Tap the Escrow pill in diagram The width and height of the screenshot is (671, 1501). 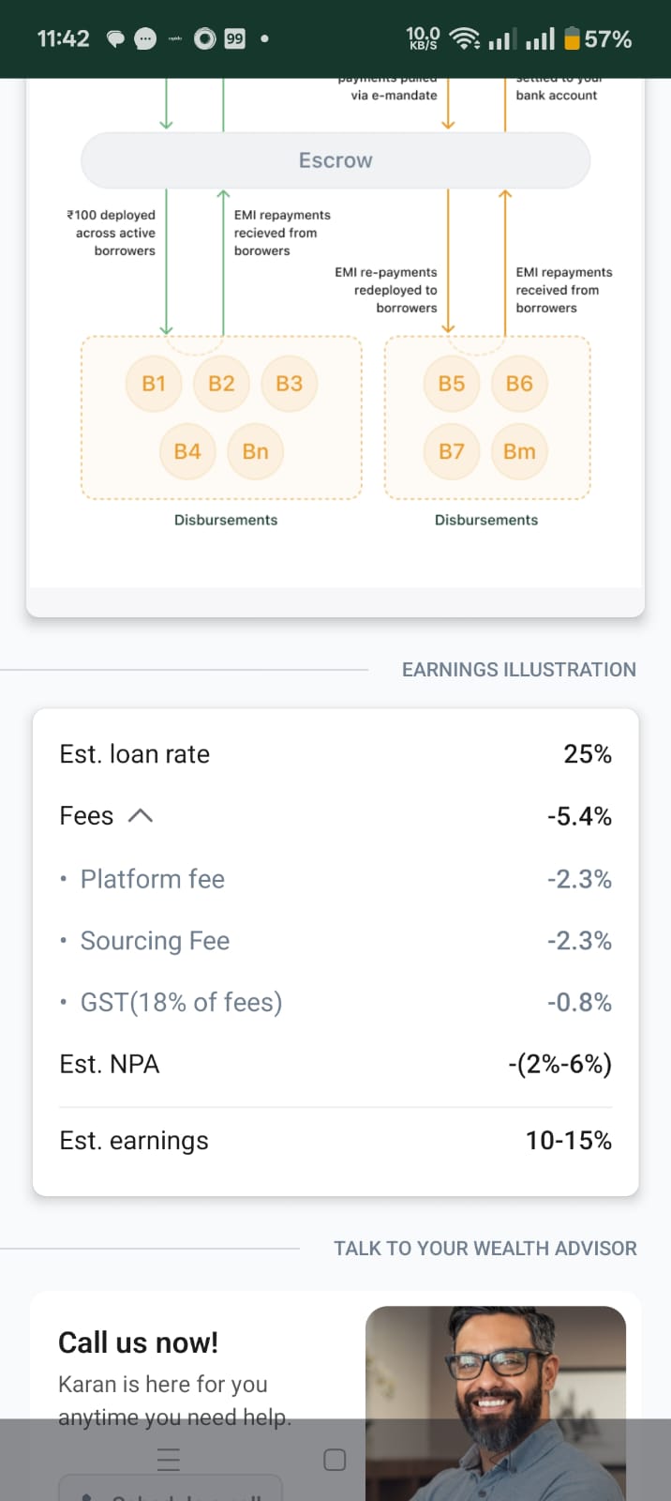(335, 160)
